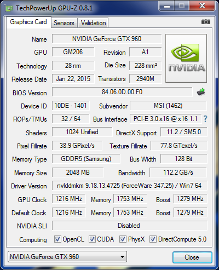Take a screenshot with the camera icon
Image resolution: width=219 pixels, height=270 pixels.
click(206, 22)
